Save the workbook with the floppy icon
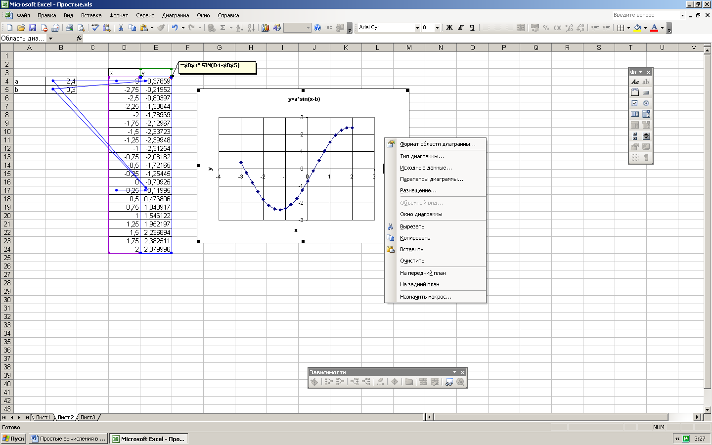This screenshot has width=712, height=445. click(x=33, y=28)
